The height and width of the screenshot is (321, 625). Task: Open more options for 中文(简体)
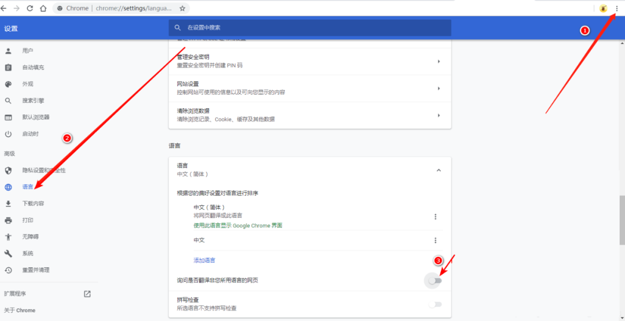tap(435, 216)
